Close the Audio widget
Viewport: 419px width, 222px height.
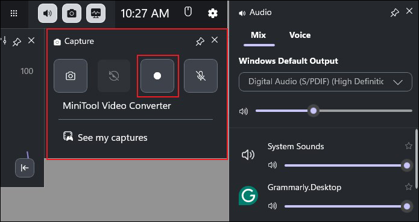(x=409, y=11)
